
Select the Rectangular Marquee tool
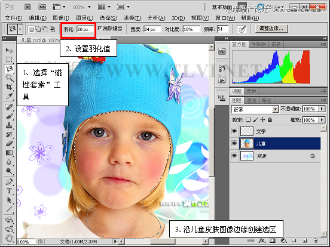pyautogui.click(x=9, y=60)
